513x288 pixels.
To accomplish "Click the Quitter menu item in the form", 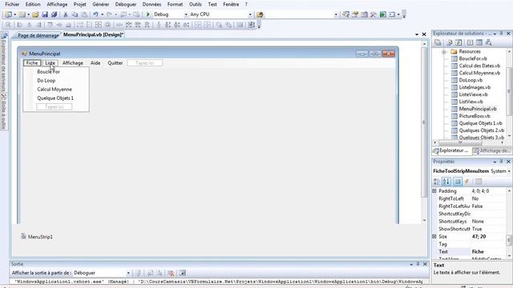I will 115,63.
